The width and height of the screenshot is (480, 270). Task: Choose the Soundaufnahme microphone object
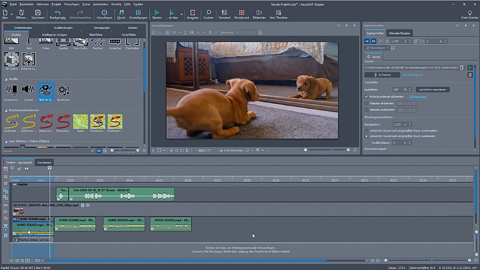(x=12, y=91)
